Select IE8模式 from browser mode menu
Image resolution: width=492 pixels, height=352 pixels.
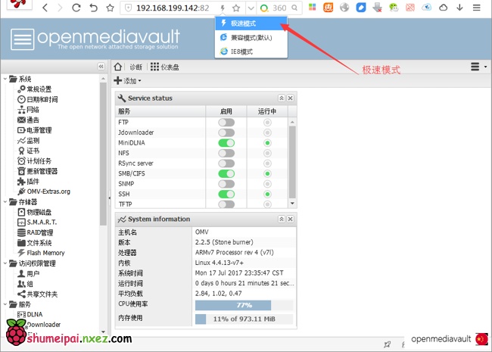(241, 51)
